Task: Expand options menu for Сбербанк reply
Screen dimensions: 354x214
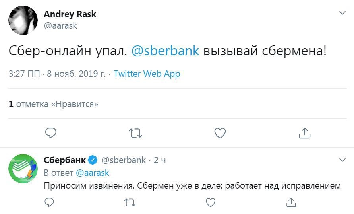Action: coord(342,160)
